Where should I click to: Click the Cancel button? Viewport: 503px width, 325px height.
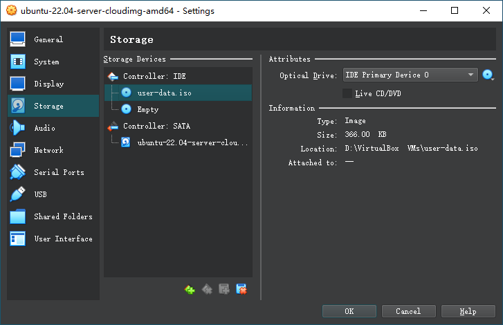[x=408, y=311]
